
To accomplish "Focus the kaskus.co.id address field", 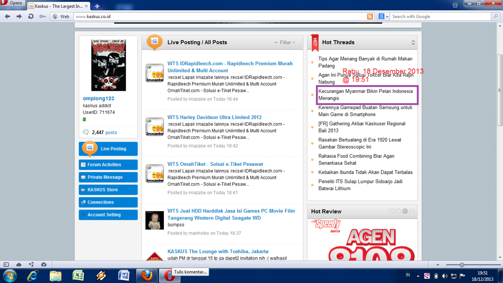I will coord(219,17).
